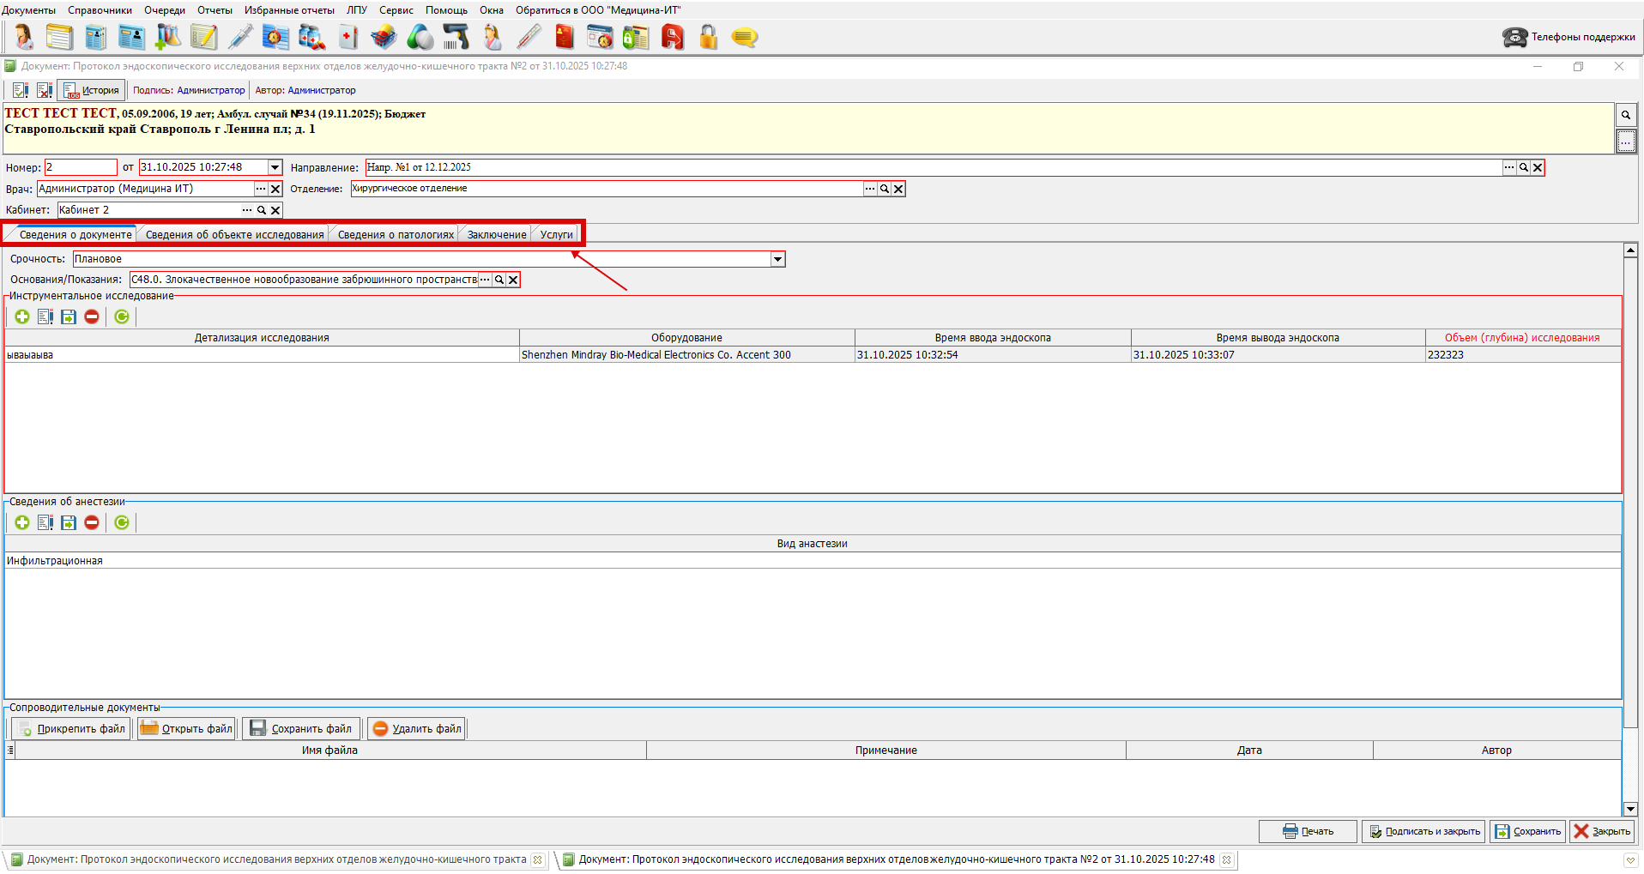Open the date dropdown next to 31.10.2025

click(275, 167)
